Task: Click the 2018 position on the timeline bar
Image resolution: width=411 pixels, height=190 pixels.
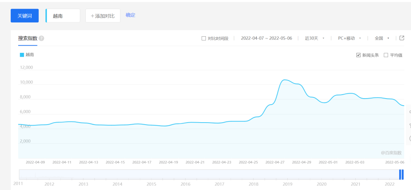Action: (253, 175)
